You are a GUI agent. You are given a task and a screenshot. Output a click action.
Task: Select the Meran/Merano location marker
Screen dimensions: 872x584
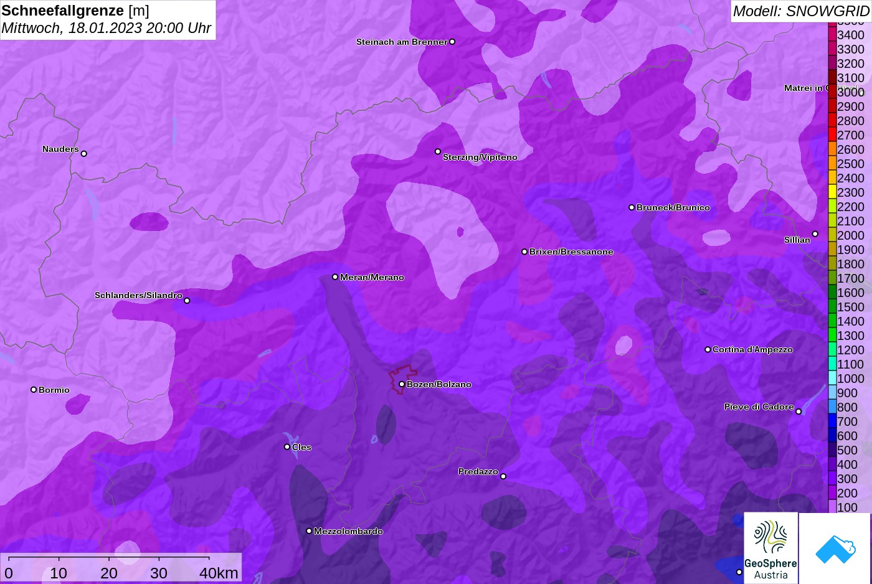pyautogui.click(x=335, y=277)
